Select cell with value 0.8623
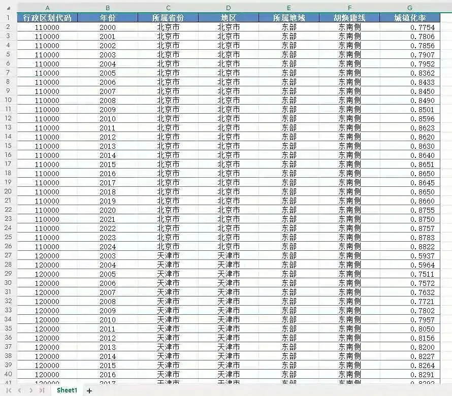The height and width of the screenshot is (396, 452). (x=410, y=128)
